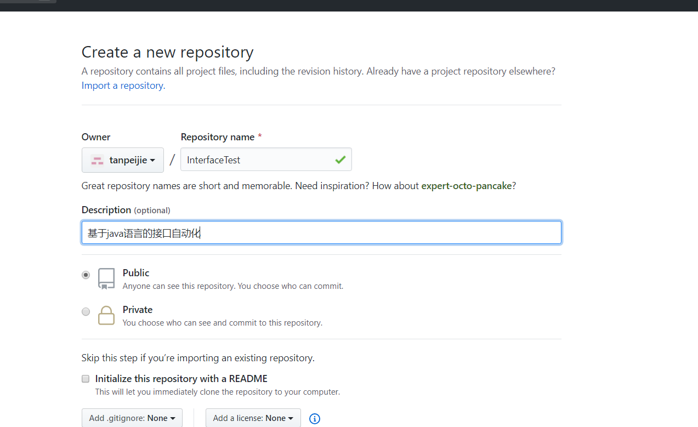The image size is (698, 427).
Task: Click the Public option label
Action: [x=136, y=273]
